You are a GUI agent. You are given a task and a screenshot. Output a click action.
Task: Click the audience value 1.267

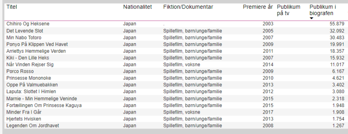click(338, 125)
